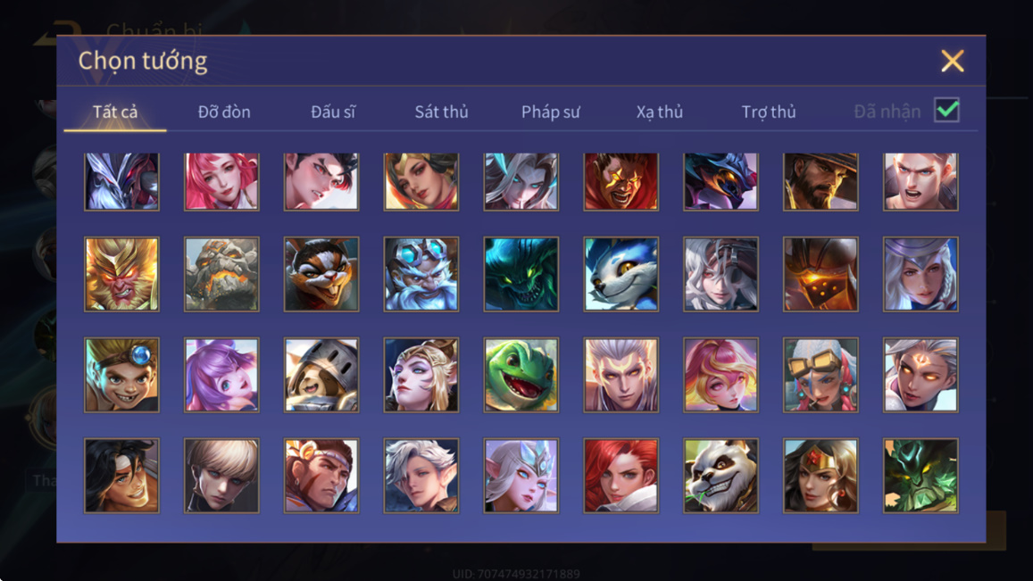Select the green horned forest monster hero

pyautogui.click(x=921, y=476)
